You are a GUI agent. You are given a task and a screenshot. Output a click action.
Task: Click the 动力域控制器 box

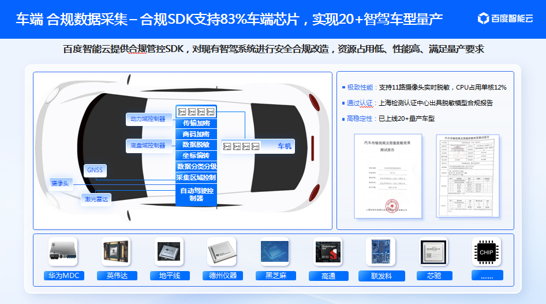click(x=149, y=119)
